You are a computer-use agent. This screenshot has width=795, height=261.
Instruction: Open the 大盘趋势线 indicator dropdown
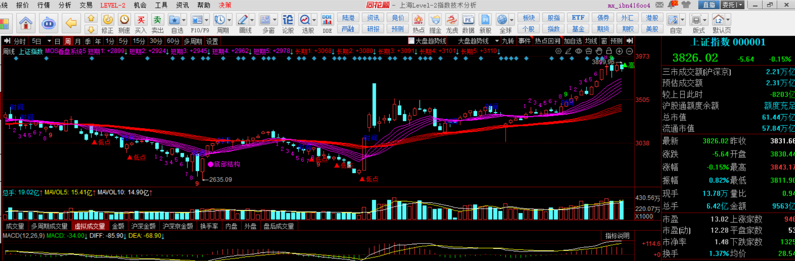click(x=497, y=41)
